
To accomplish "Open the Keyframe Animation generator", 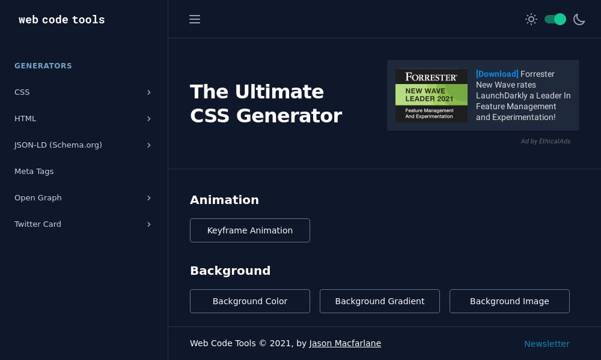I will click(x=250, y=230).
